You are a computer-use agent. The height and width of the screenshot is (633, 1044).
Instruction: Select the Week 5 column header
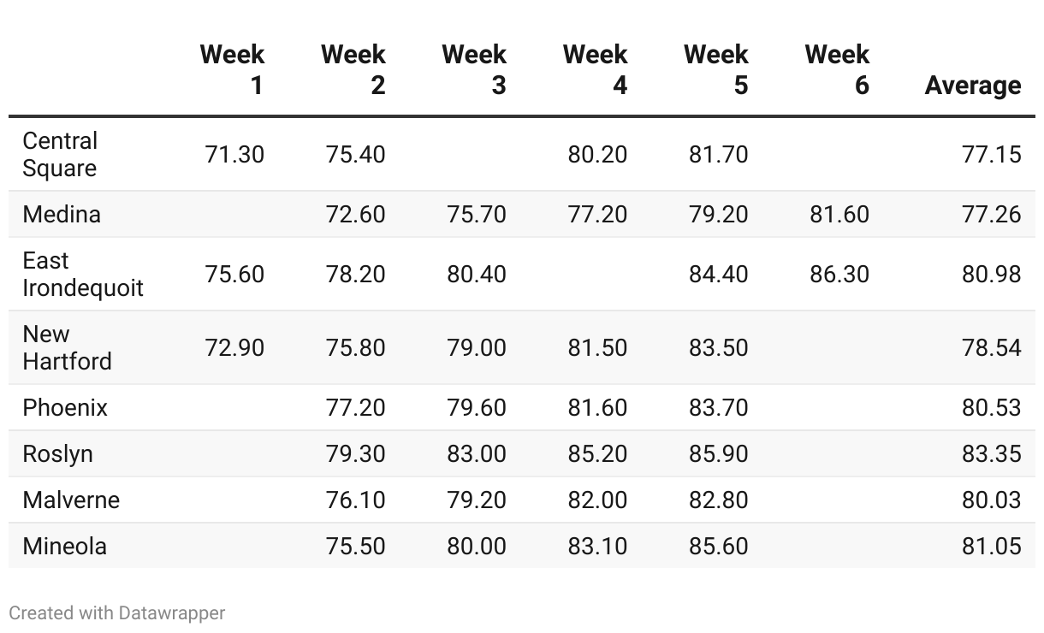(x=715, y=69)
